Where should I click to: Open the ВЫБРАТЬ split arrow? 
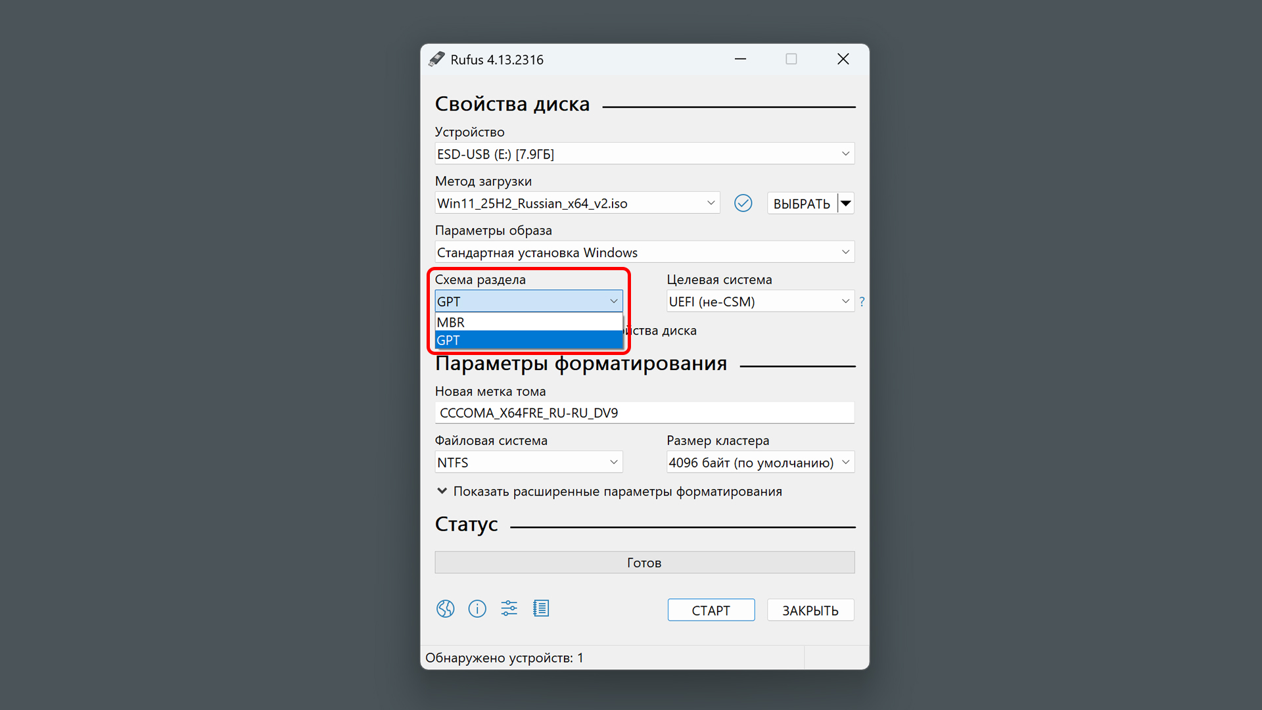846,203
